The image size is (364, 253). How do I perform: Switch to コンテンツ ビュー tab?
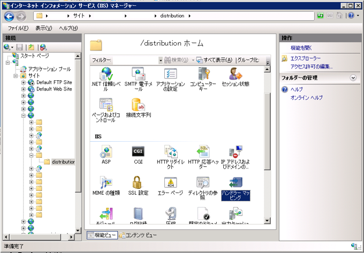click(138, 235)
